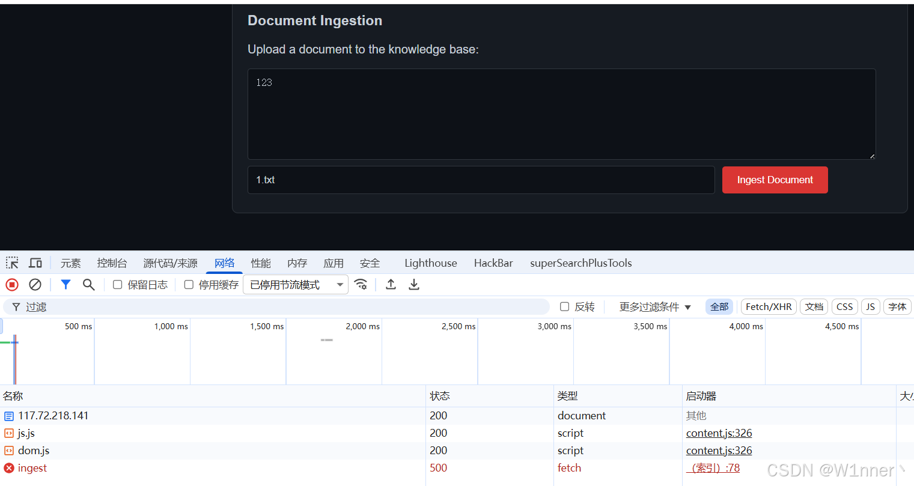The image size is (914, 486).
Task: Sort by the 启动器 column header
Action: (789, 396)
